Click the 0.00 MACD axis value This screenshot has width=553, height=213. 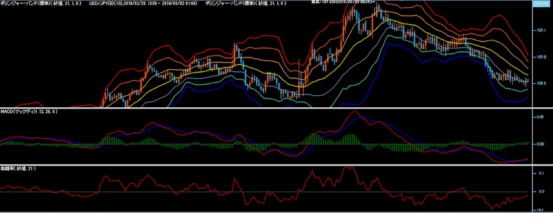point(540,144)
